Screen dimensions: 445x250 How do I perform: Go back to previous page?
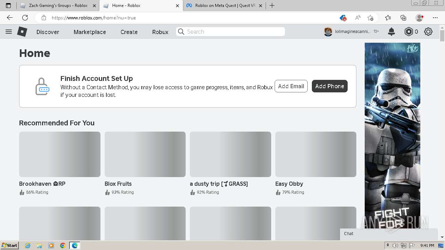click(10, 18)
